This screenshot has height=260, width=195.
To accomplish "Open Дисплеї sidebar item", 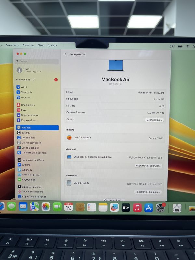I will tap(24, 165).
